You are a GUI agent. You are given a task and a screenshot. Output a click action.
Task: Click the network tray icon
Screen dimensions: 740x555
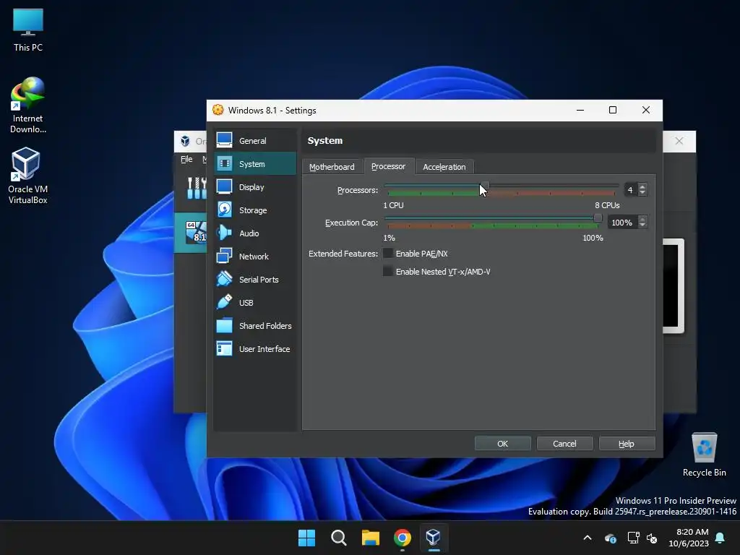click(633, 538)
